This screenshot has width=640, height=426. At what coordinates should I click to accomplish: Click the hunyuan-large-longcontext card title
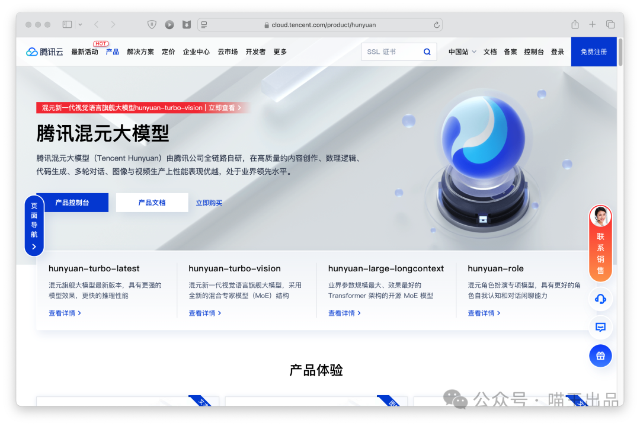click(386, 268)
